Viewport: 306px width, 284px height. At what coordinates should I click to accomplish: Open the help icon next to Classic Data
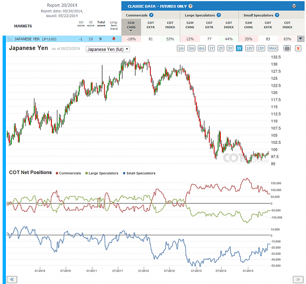click(x=190, y=6)
